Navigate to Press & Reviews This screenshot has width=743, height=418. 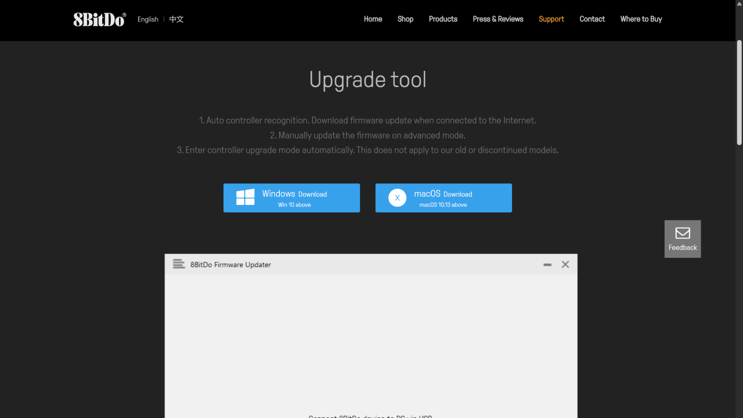pos(497,19)
